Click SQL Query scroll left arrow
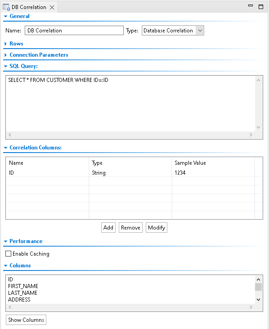The image size is (269, 329). coord(10,135)
